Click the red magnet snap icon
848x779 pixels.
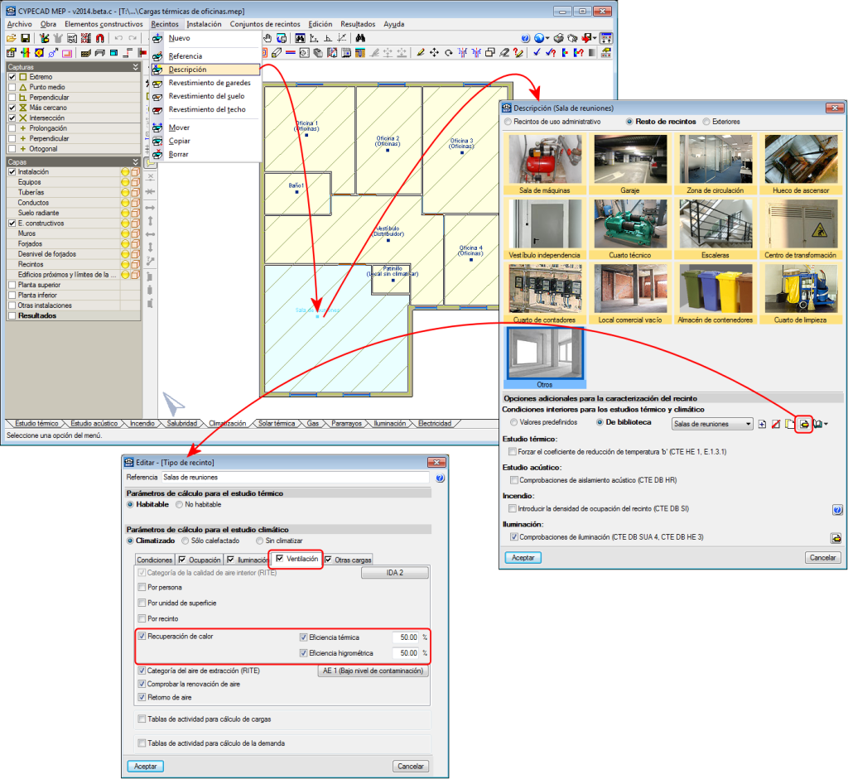coord(100,38)
